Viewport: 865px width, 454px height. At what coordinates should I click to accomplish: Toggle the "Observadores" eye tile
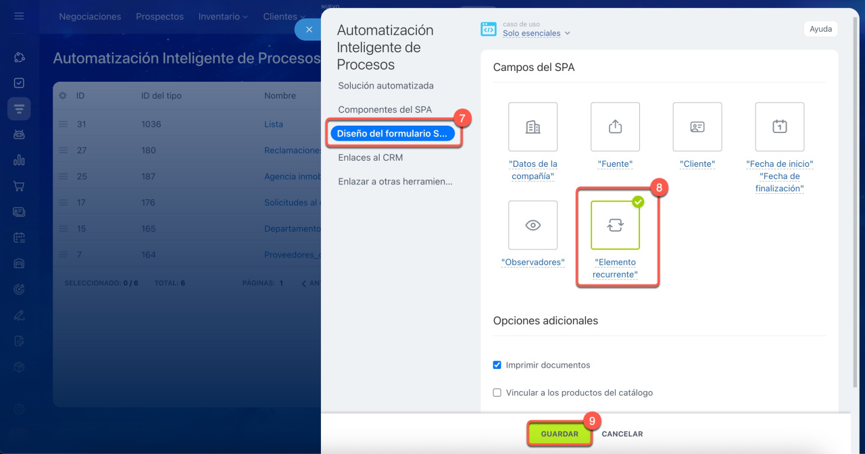point(533,225)
